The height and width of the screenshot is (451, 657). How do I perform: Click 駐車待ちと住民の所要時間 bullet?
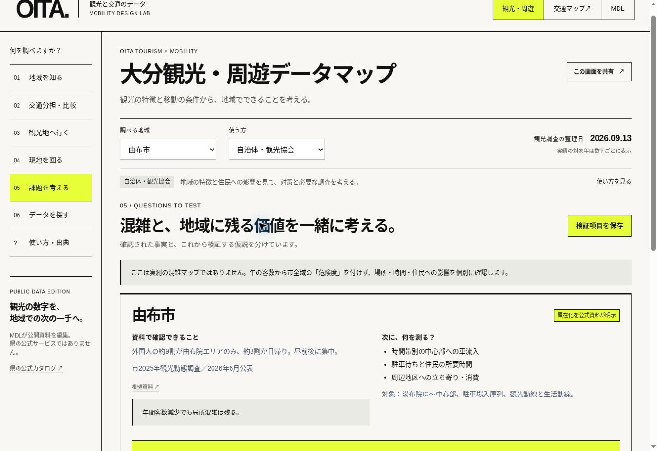point(432,364)
